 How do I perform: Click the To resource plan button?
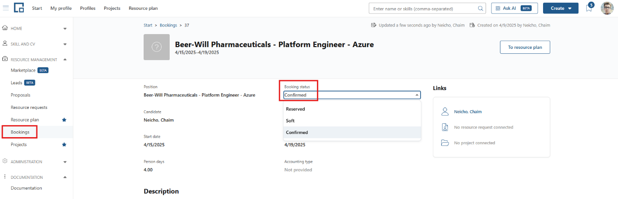coord(525,47)
